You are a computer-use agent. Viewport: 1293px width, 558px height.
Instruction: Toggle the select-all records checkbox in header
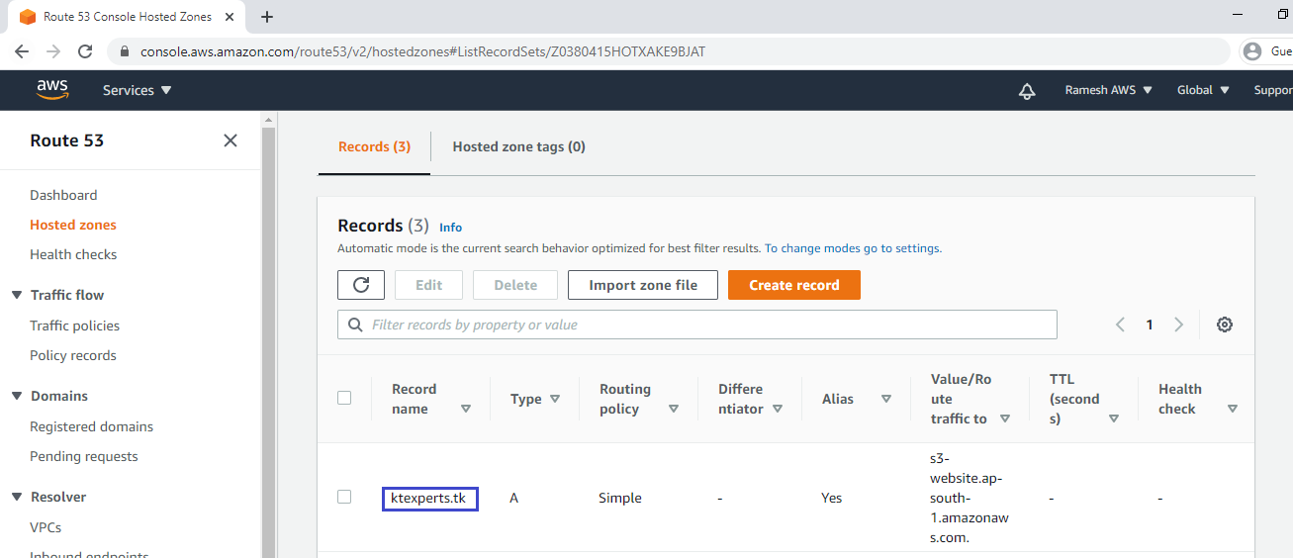pyautogui.click(x=344, y=398)
